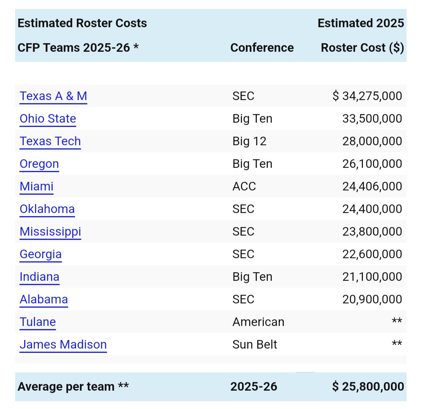Screen dimensions: 421x409
Task: Open the Texas A & M team link
Action: pos(53,96)
